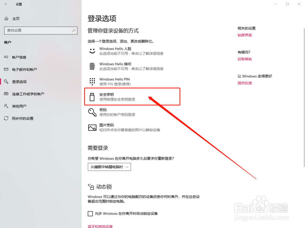Viewport: 305px width, 228px height.
Task: Open 同步你的设置 page
Action: point(23,118)
